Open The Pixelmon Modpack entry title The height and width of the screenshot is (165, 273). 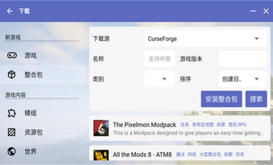[145, 125]
